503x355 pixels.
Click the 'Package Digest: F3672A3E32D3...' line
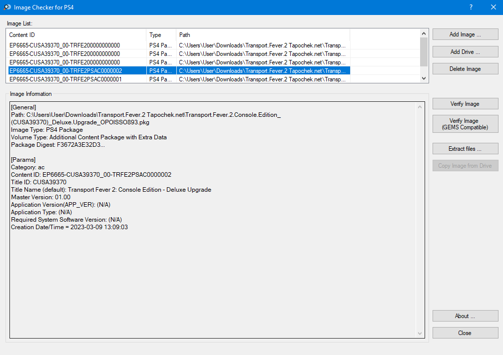pos(58,145)
